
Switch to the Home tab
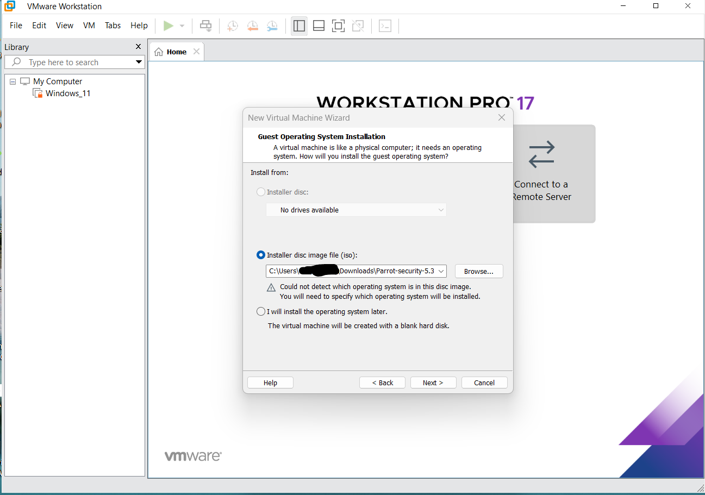pos(177,52)
